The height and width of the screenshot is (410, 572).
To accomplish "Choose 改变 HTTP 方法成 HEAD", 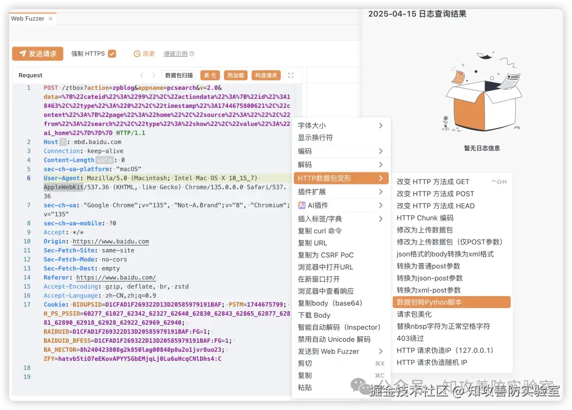I will [452, 206].
